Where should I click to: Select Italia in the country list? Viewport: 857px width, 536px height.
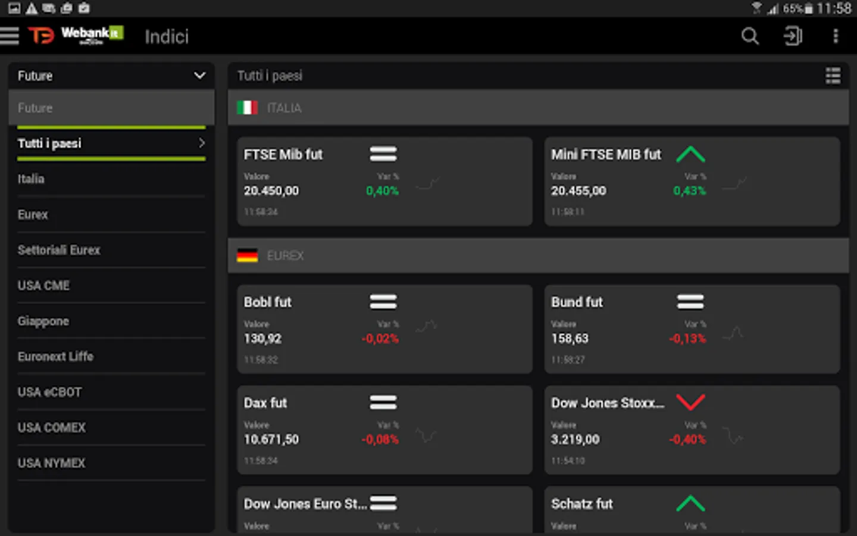point(111,179)
